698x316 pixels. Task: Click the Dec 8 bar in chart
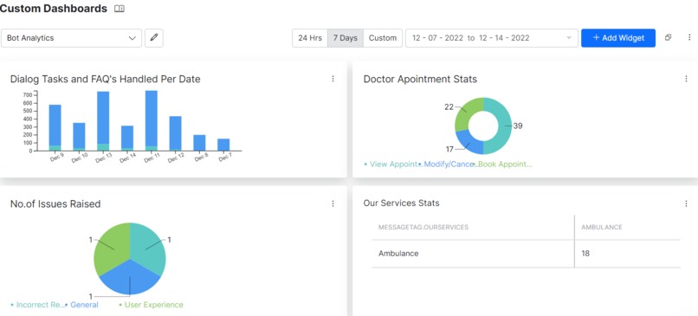[199, 143]
